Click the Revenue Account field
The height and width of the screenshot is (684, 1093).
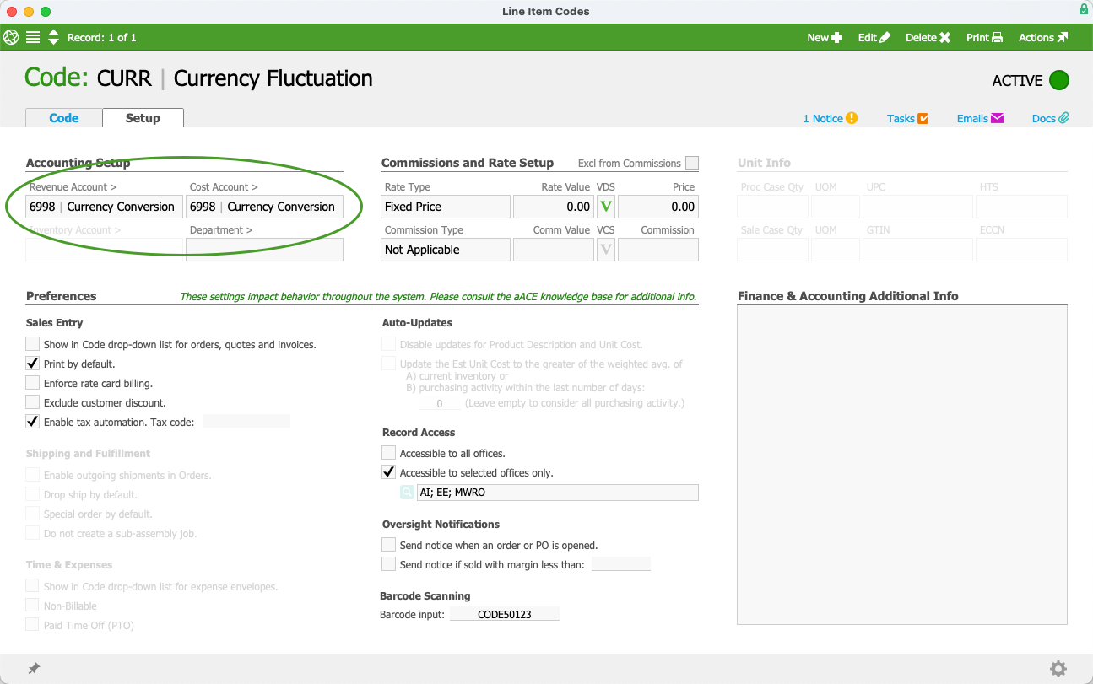[x=104, y=207]
